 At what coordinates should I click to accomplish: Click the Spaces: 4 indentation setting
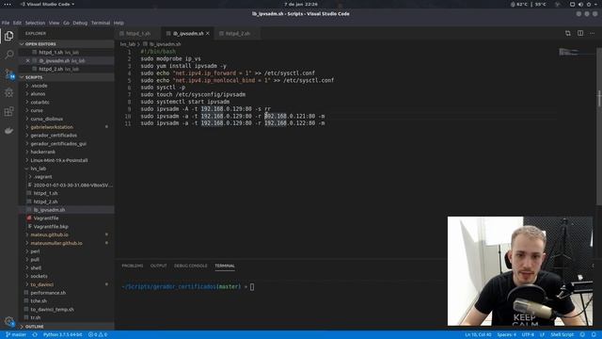point(507,335)
